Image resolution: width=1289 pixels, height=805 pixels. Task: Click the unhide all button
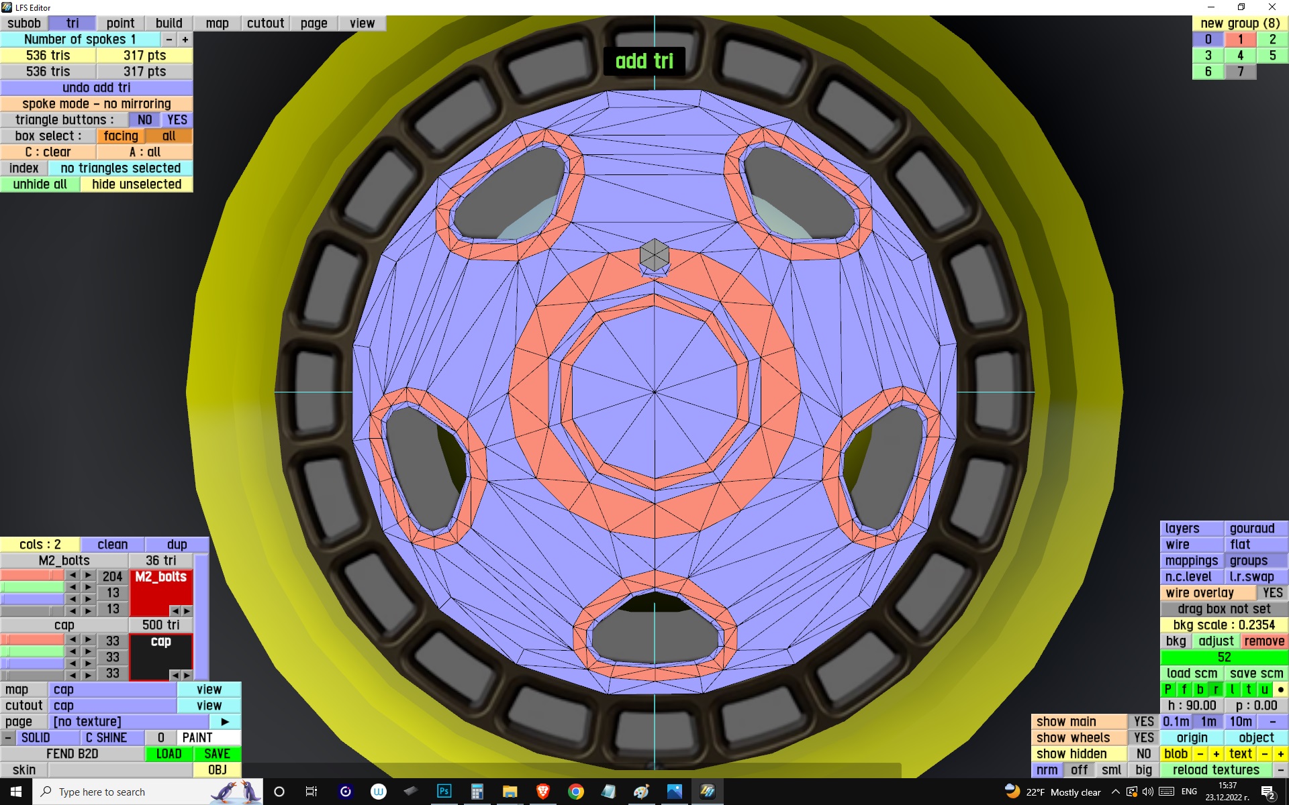(x=40, y=184)
